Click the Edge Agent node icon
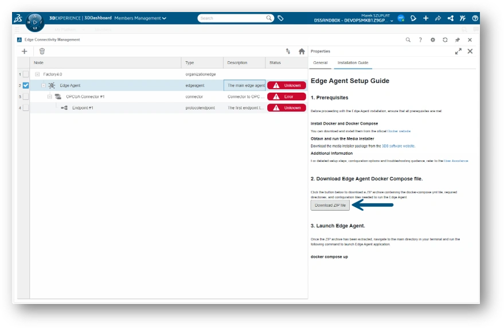504x328 pixels. 52,85
